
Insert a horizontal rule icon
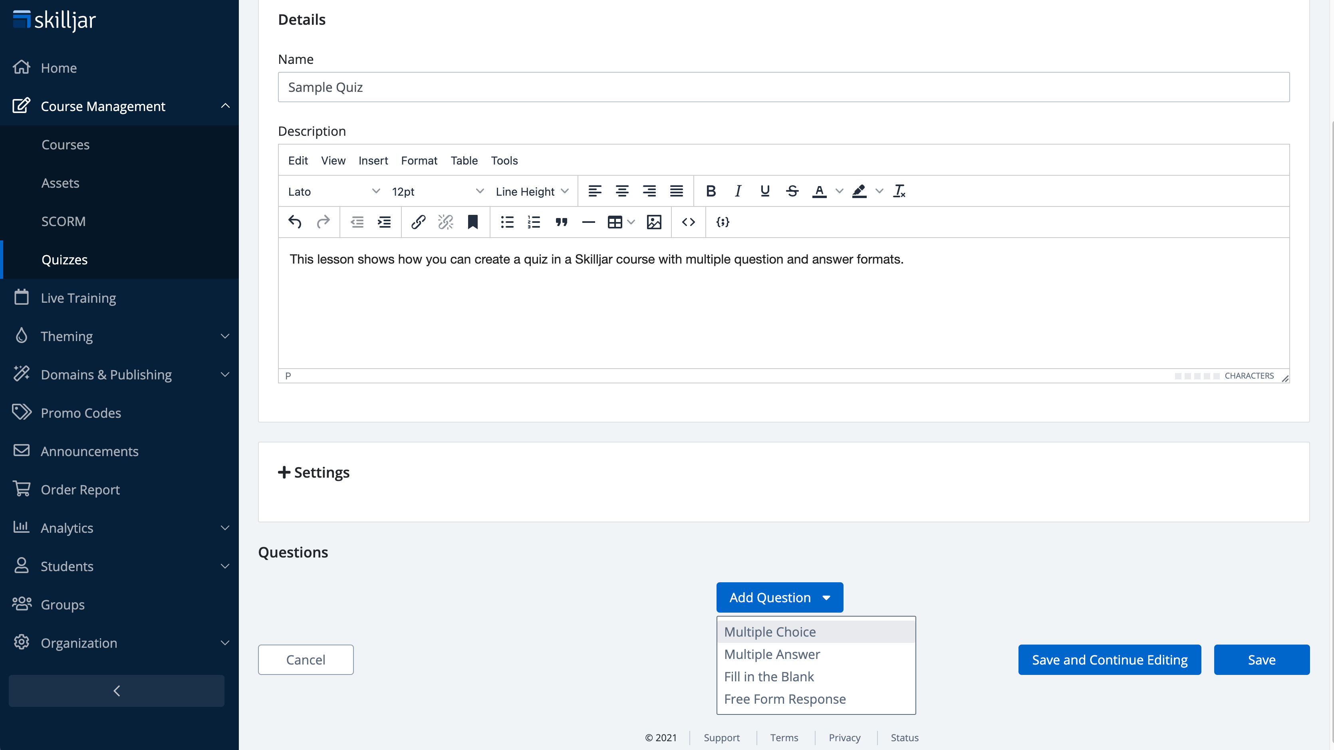click(x=588, y=222)
